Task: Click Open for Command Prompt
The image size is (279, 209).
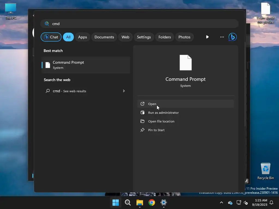Action: click(186, 104)
